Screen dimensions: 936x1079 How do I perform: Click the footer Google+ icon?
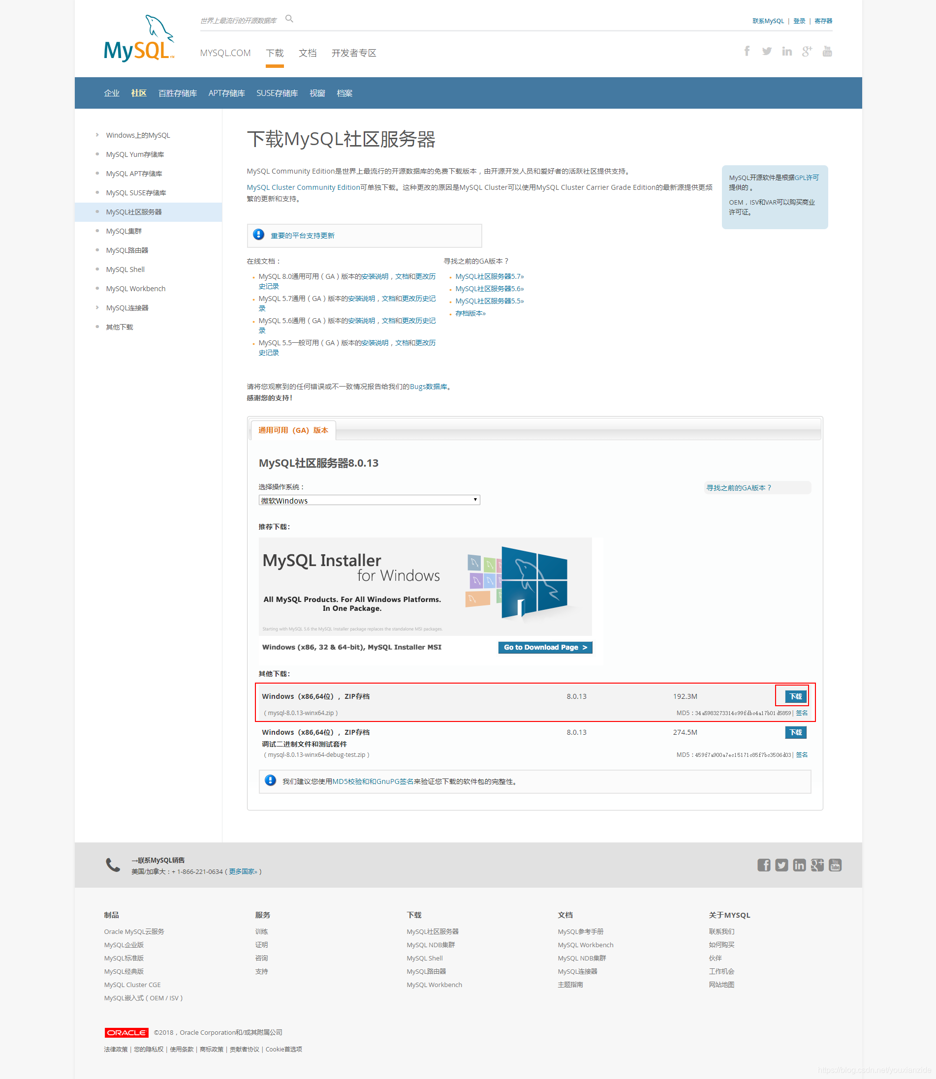(817, 865)
